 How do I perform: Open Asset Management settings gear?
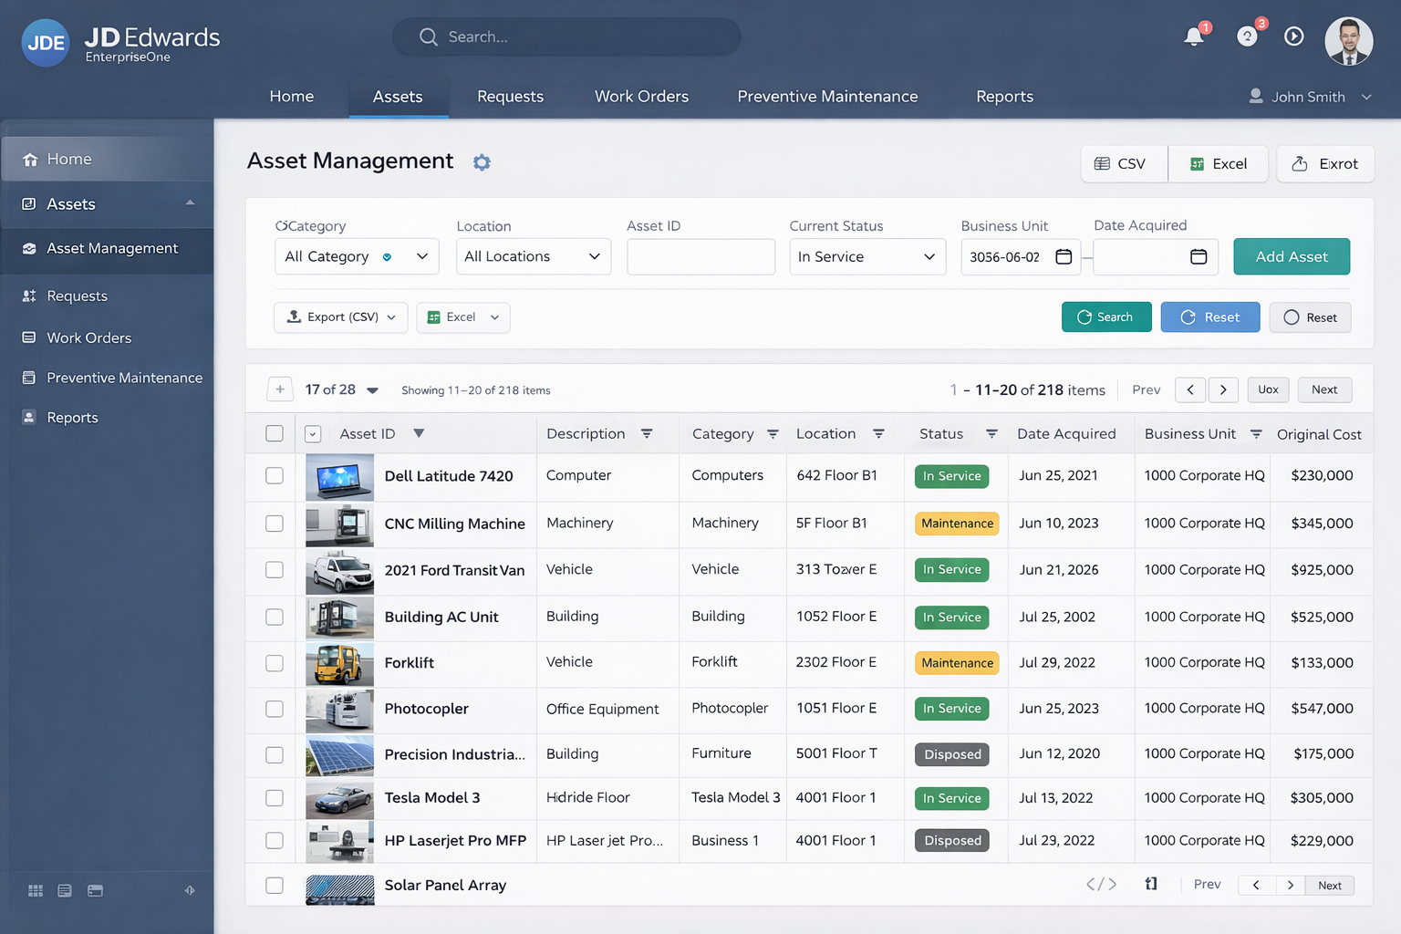pos(482,162)
